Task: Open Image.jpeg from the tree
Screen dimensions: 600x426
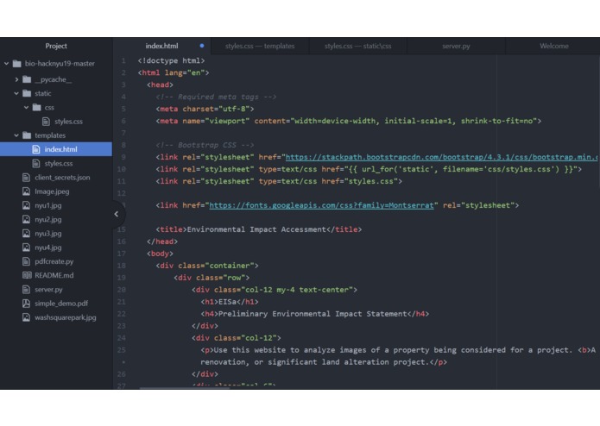Action: coord(52,191)
